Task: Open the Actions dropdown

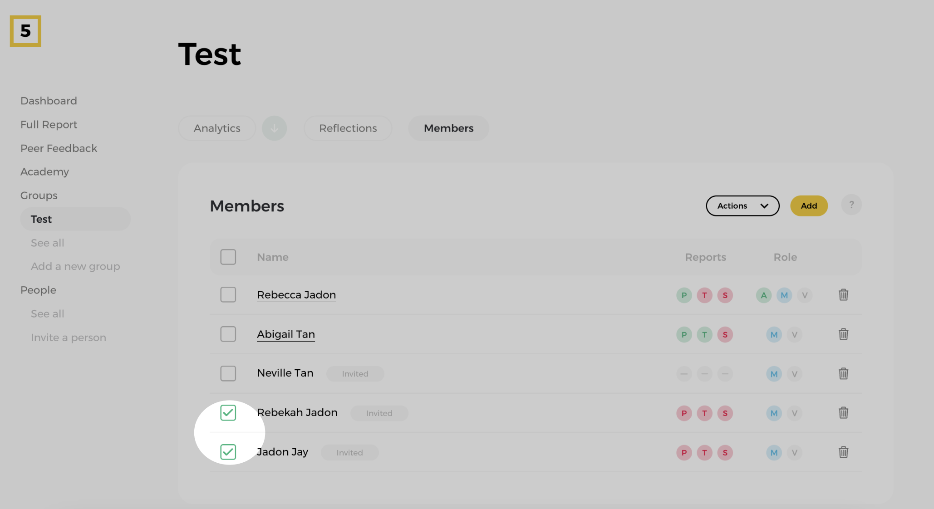Action: (742, 206)
